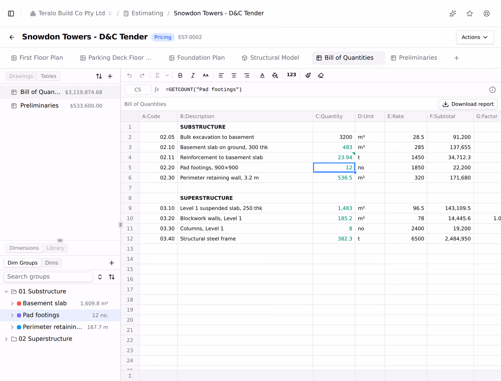The height and width of the screenshot is (381, 501).
Task: Select the Dimensions panel toggle
Action: [x=24, y=248]
